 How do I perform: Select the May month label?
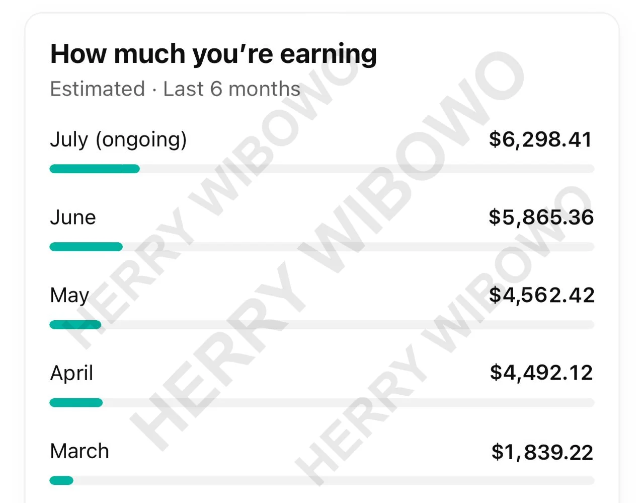[x=69, y=296]
